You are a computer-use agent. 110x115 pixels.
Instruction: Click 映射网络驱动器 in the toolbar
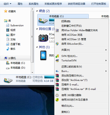click(77, 4)
